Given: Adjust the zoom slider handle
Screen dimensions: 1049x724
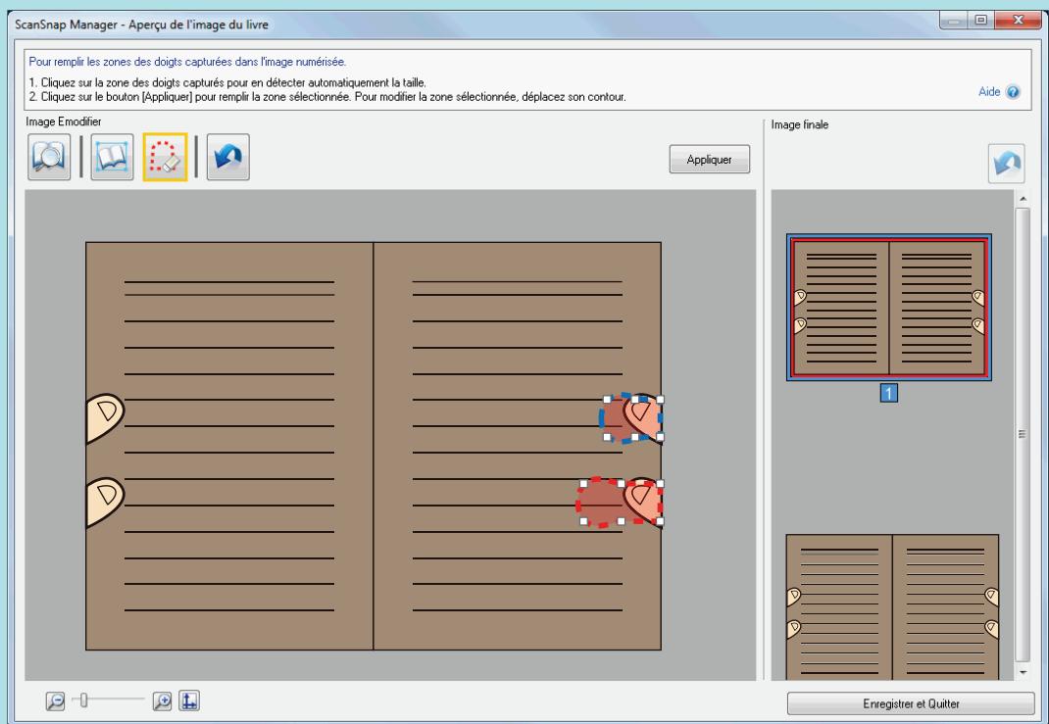Looking at the screenshot, I should (83, 700).
